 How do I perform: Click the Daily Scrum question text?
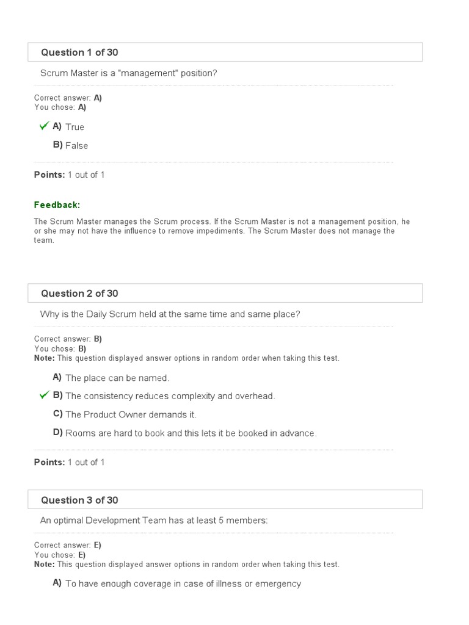pos(170,314)
